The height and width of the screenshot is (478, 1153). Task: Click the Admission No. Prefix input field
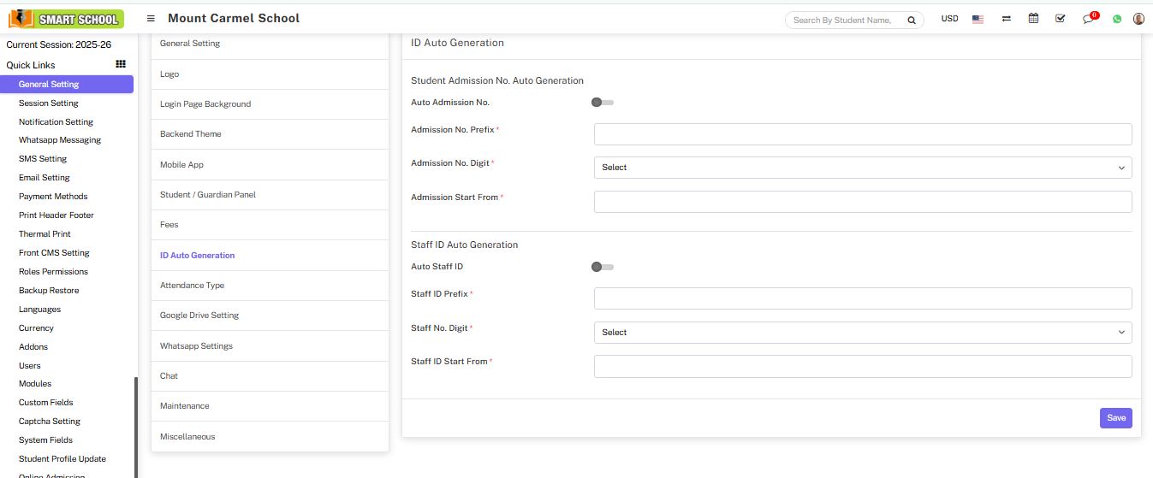[x=862, y=134]
